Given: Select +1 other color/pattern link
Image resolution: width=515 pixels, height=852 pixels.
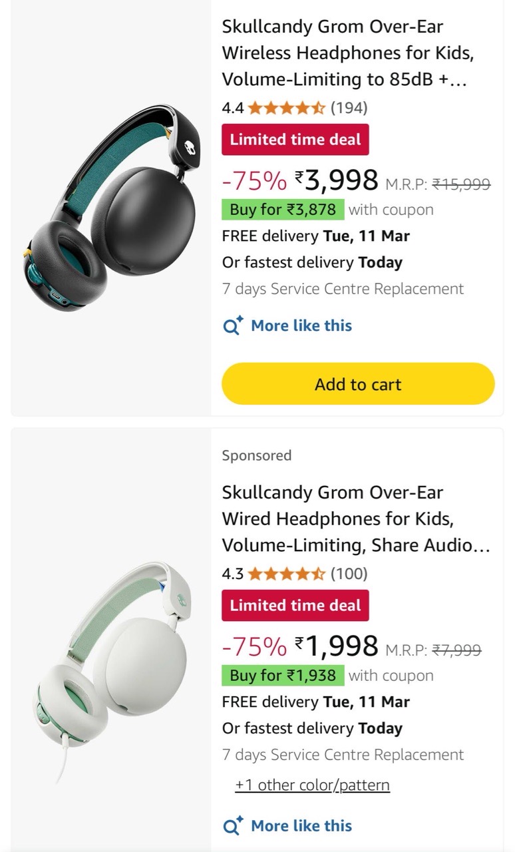Looking at the screenshot, I should click(x=312, y=785).
